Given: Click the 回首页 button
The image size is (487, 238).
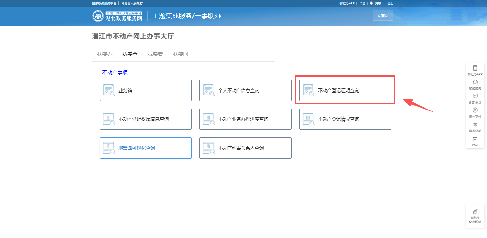Looking at the screenshot, I should [382, 16].
